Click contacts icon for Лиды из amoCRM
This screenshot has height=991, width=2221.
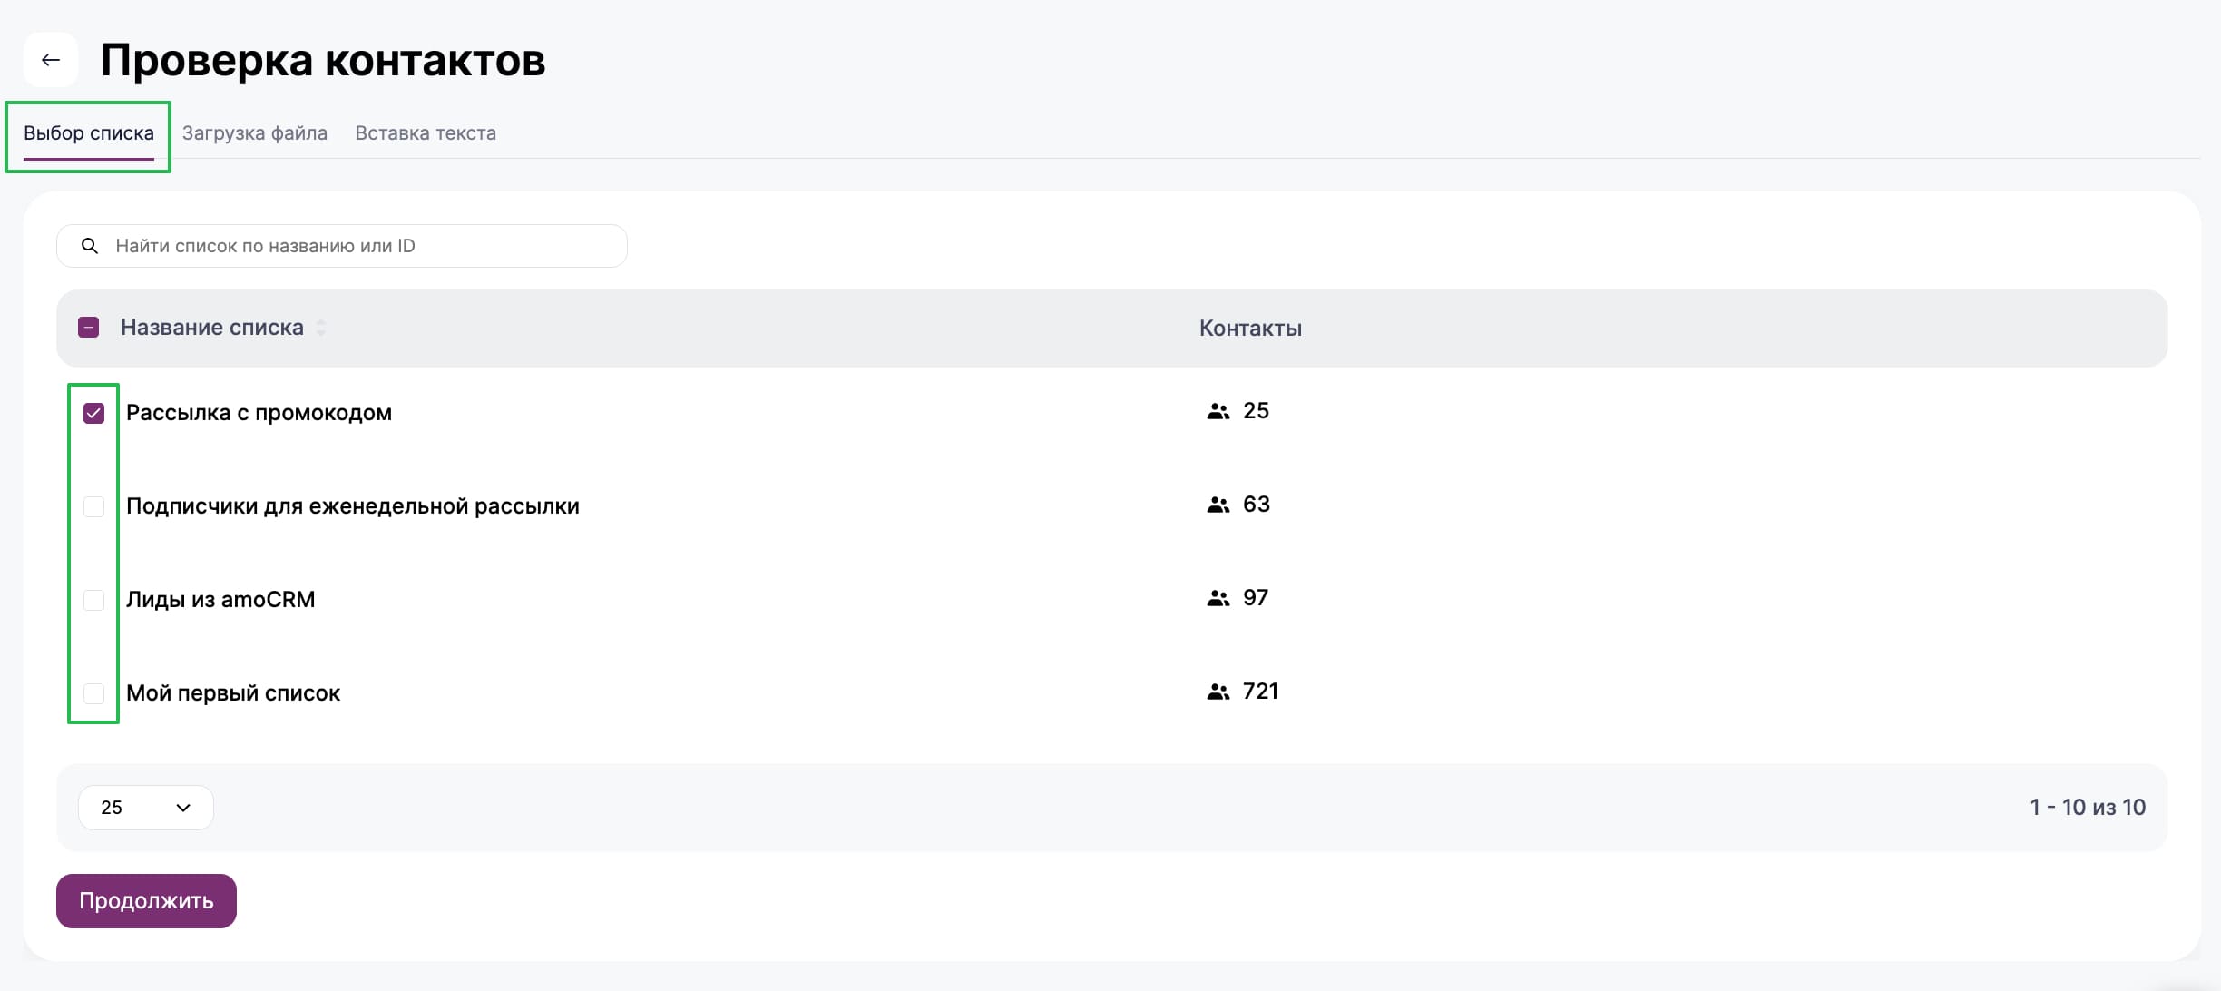click(1218, 598)
